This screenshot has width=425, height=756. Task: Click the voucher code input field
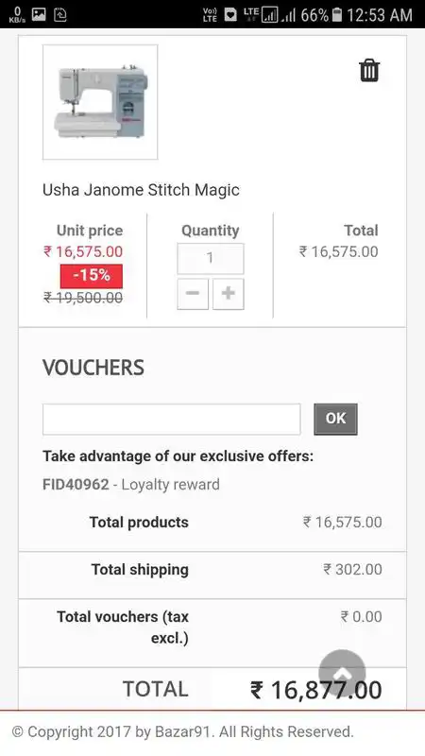pos(172,419)
